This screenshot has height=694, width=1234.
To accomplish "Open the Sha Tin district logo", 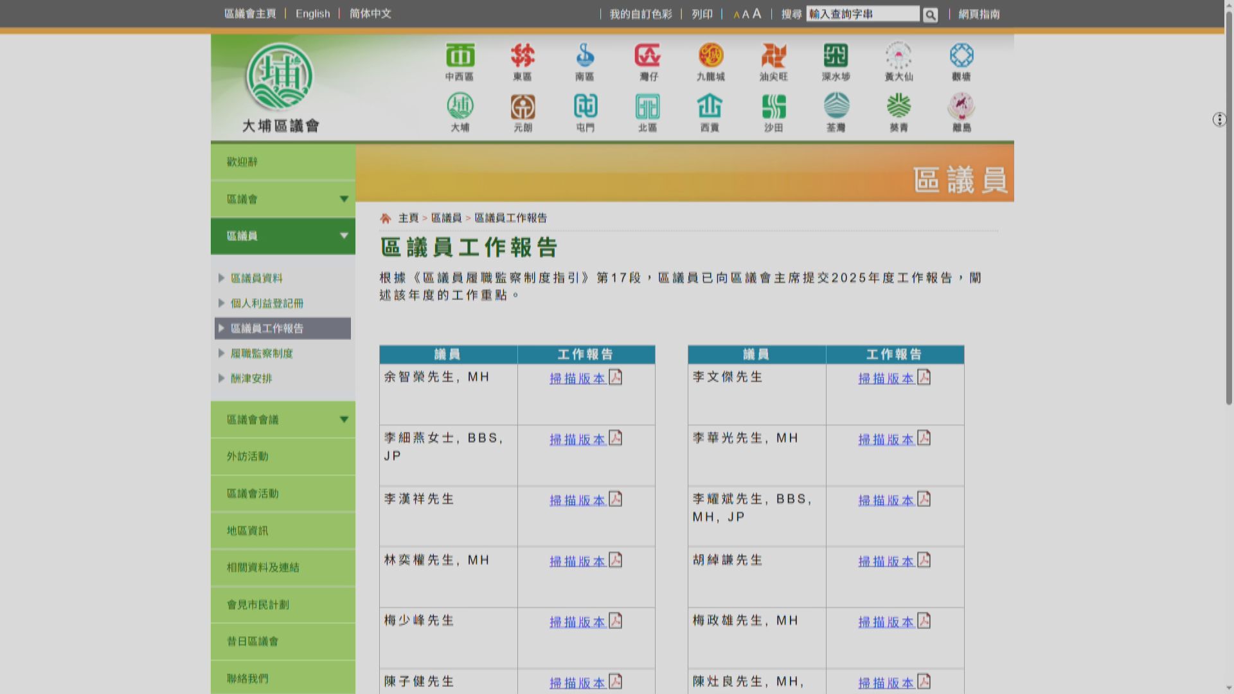I will pyautogui.click(x=773, y=107).
